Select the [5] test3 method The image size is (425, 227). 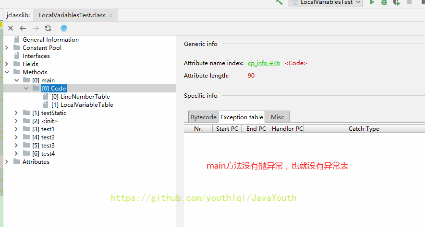pos(43,146)
